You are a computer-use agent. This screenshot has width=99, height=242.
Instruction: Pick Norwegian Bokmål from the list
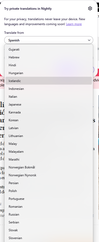pos(49,167)
